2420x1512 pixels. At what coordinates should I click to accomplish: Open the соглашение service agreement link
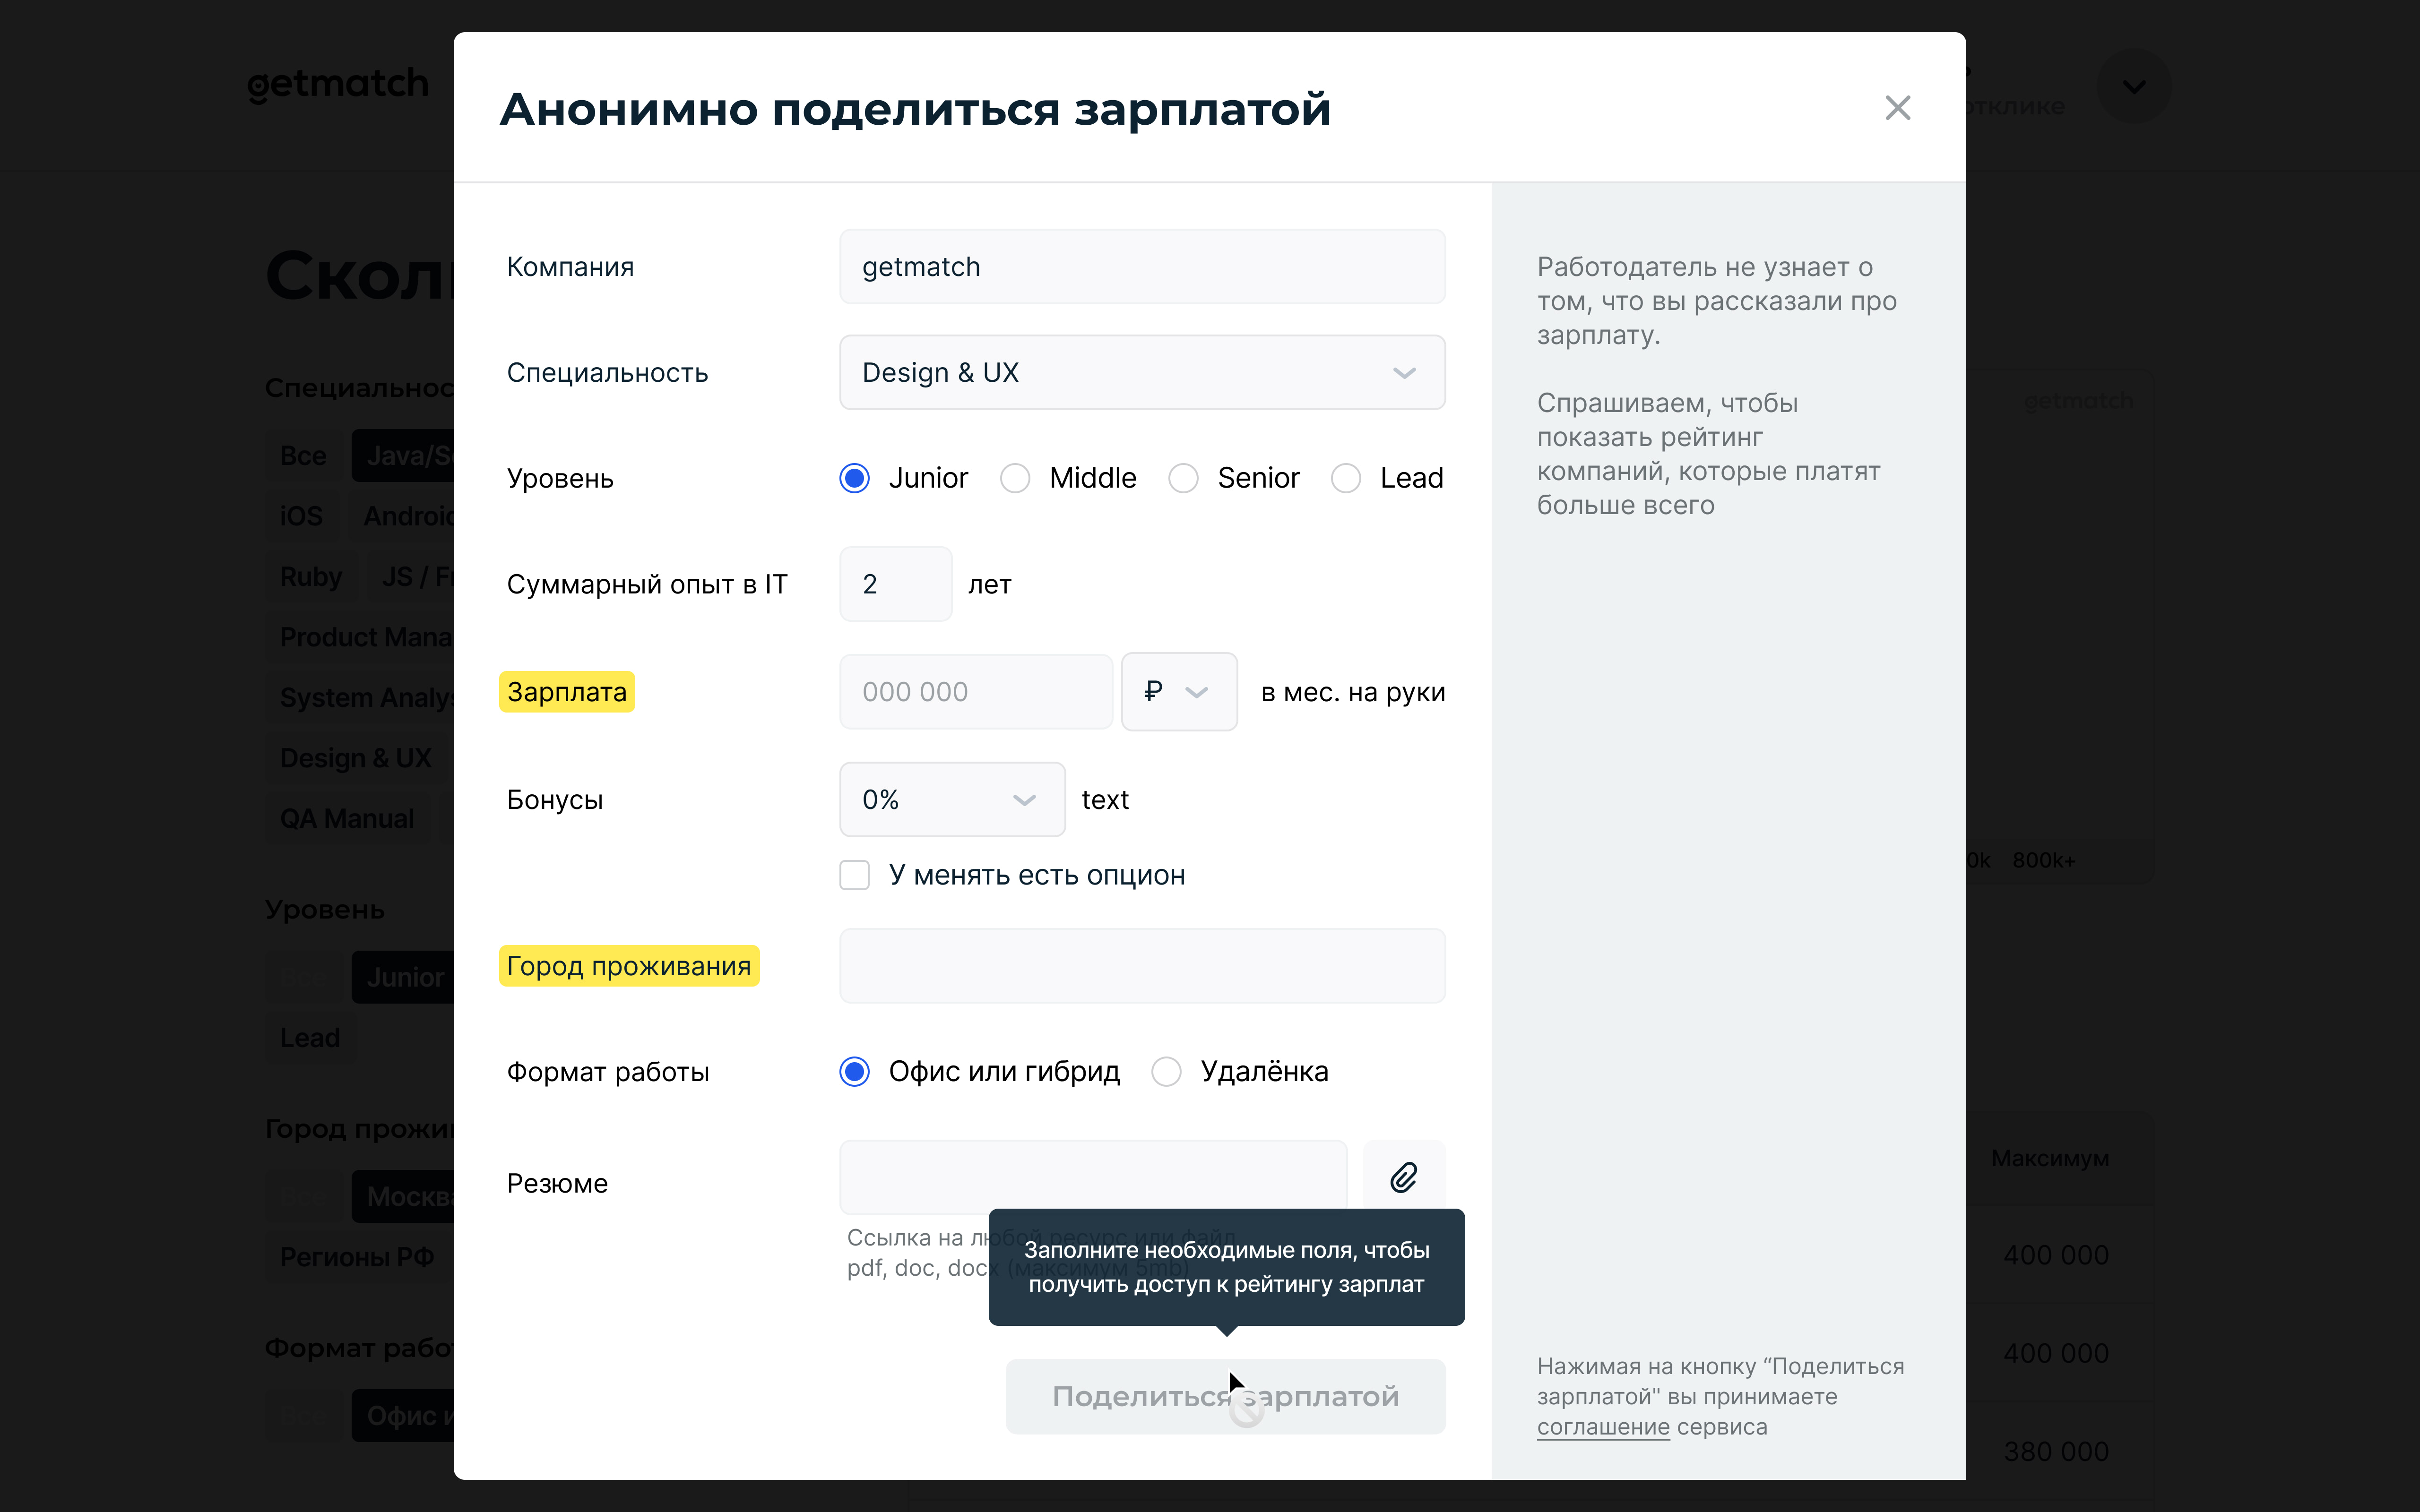1603,1427
